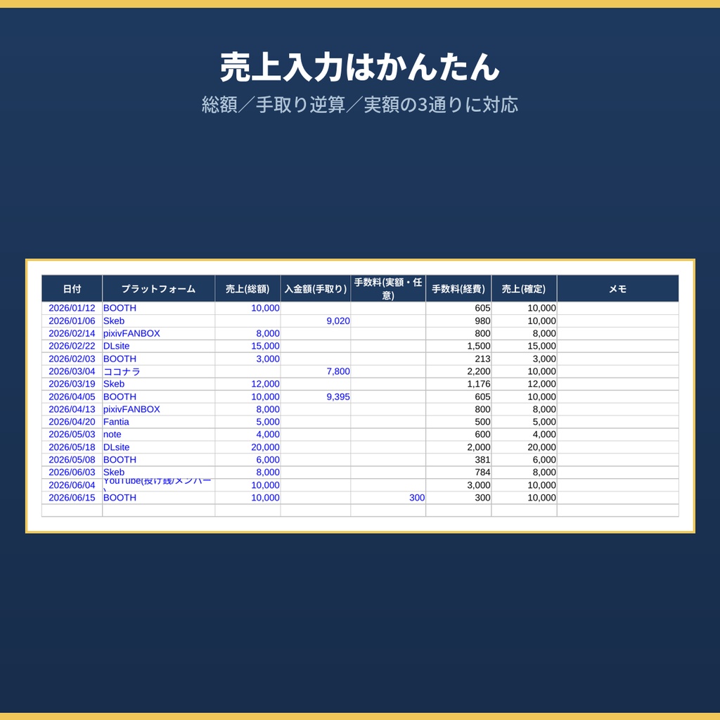Select the date cell 2026/02/22
Image resolution: width=720 pixels, height=720 pixels.
[72, 346]
